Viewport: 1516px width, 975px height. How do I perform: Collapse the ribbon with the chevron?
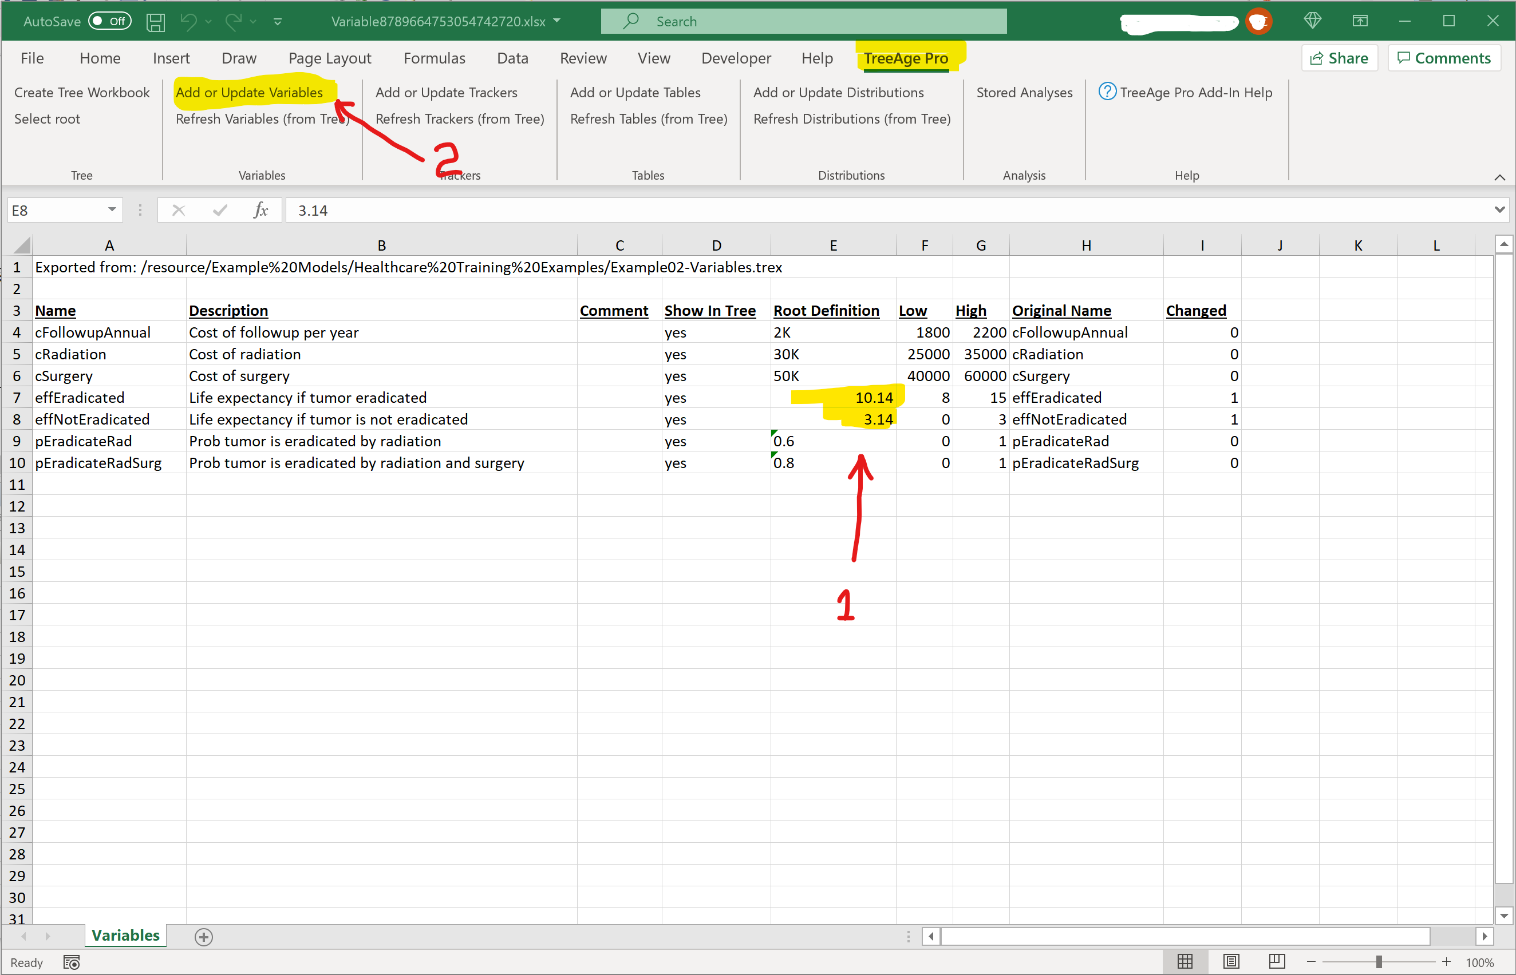1499,177
